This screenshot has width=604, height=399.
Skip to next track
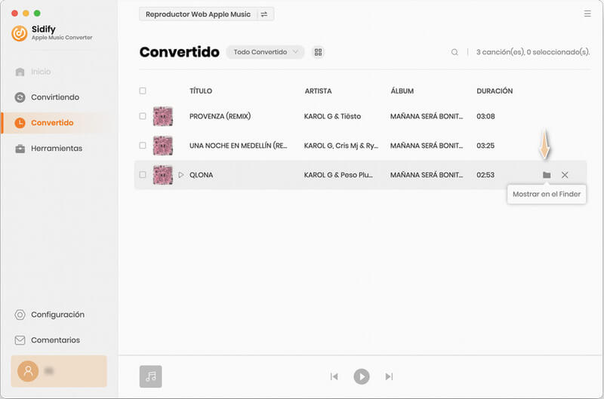click(x=389, y=376)
